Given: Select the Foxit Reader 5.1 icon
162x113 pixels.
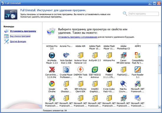Looking at the screenshot, I should point(138,69).
